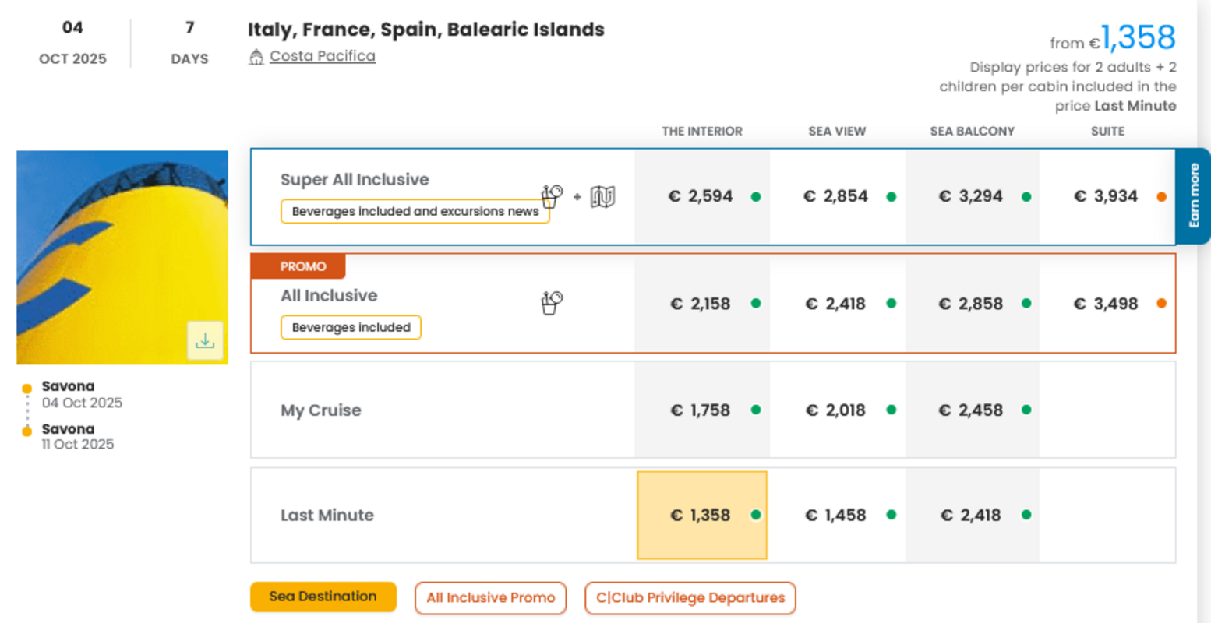Screen dimensions: 1211x623
Task: Click the drink icon in All Inclusive row
Action: 552,302
